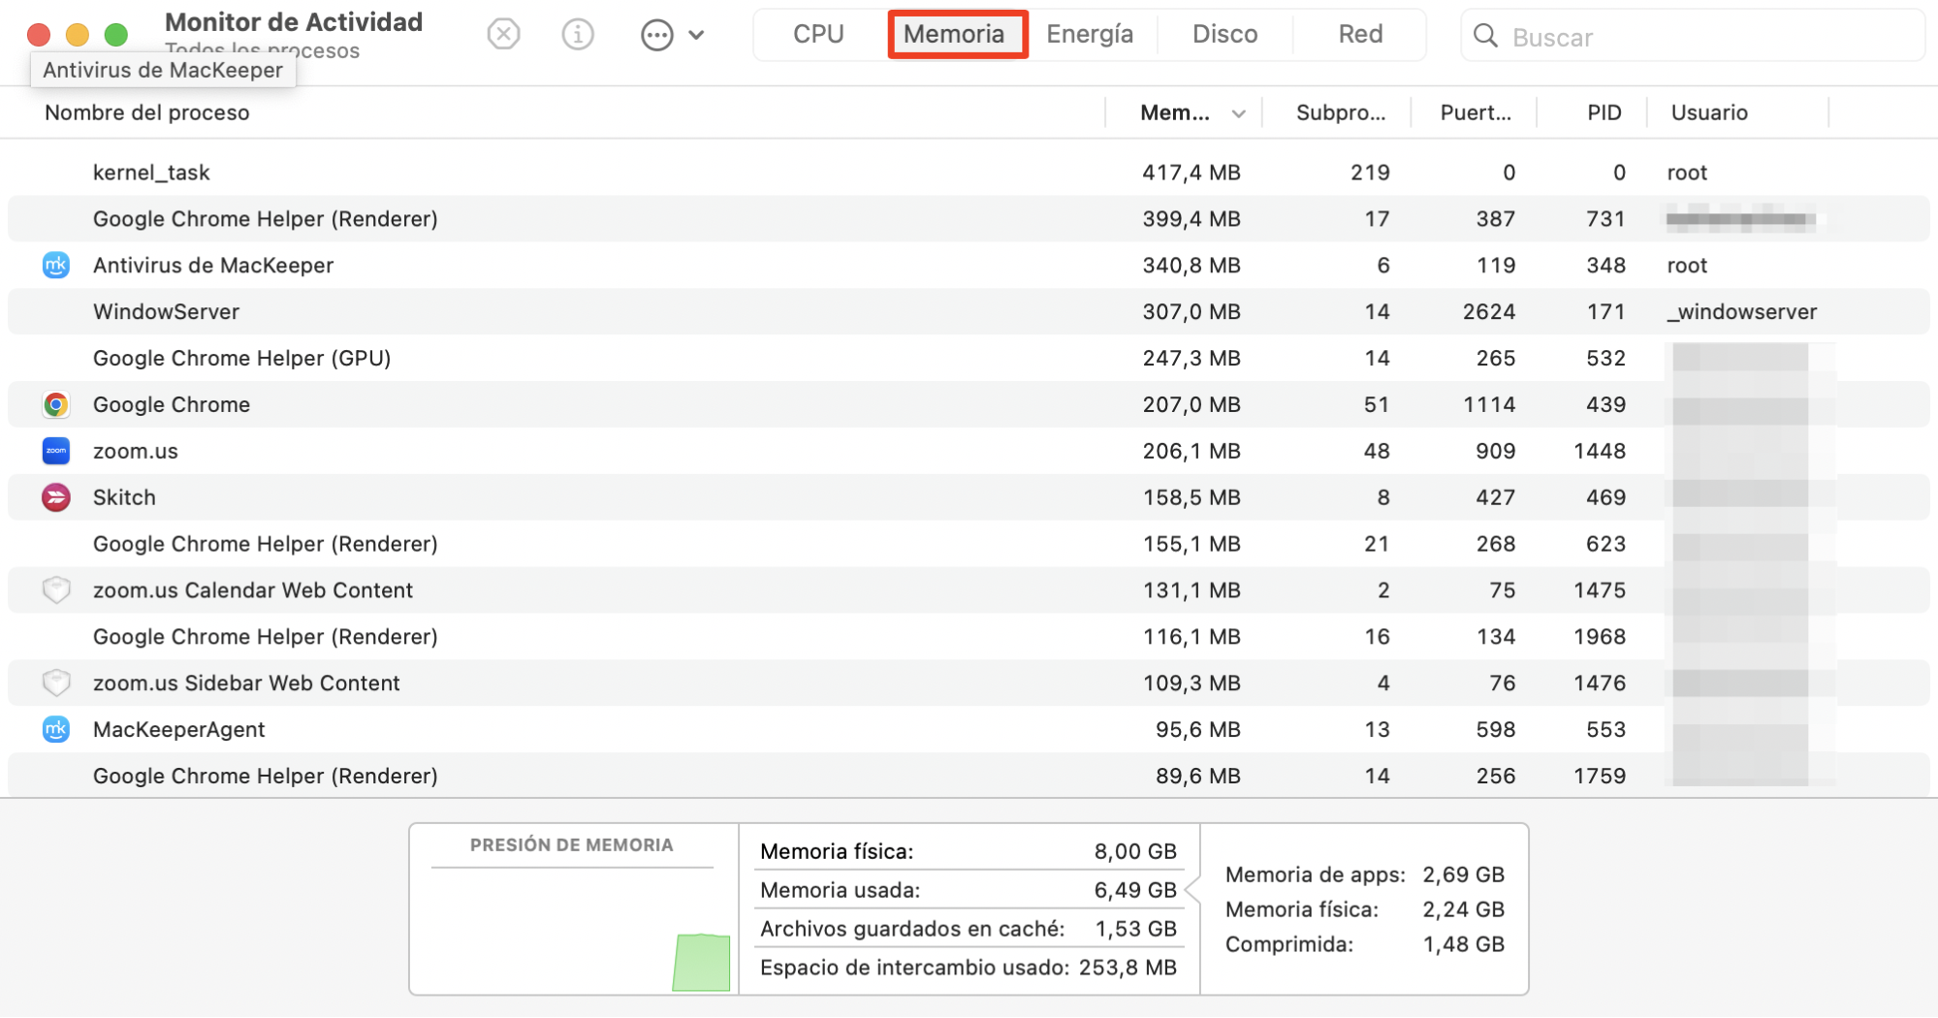Viewport: 1938px width, 1018px height.
Task: Click the ports value 2624
Action: pos(1489,311)
